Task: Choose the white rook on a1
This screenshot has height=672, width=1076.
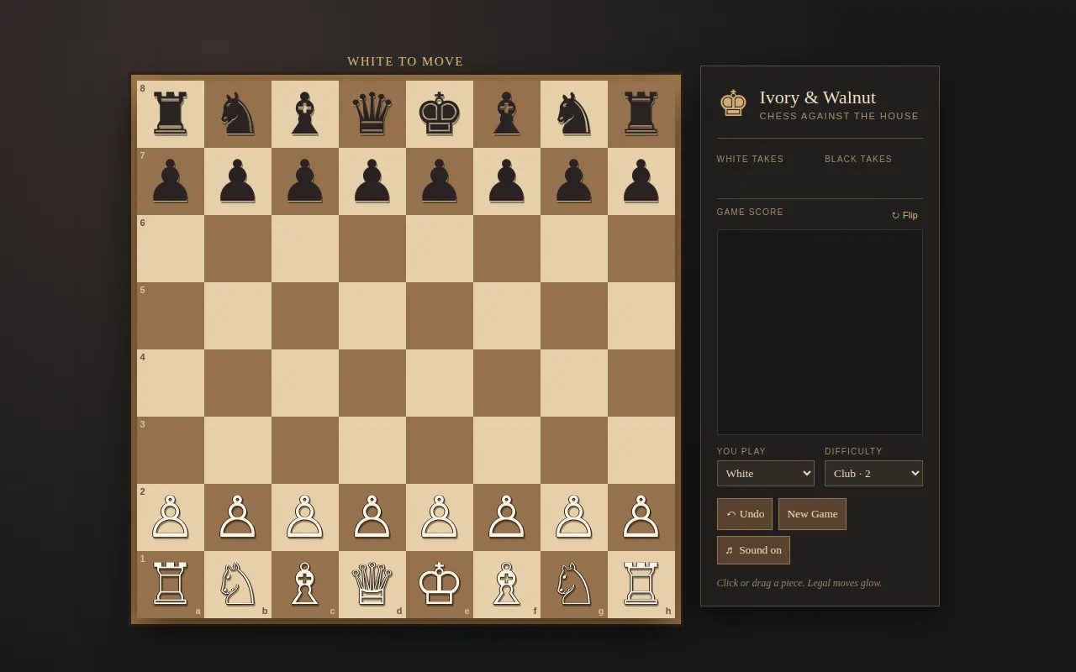Action: (x=171, y=585)
